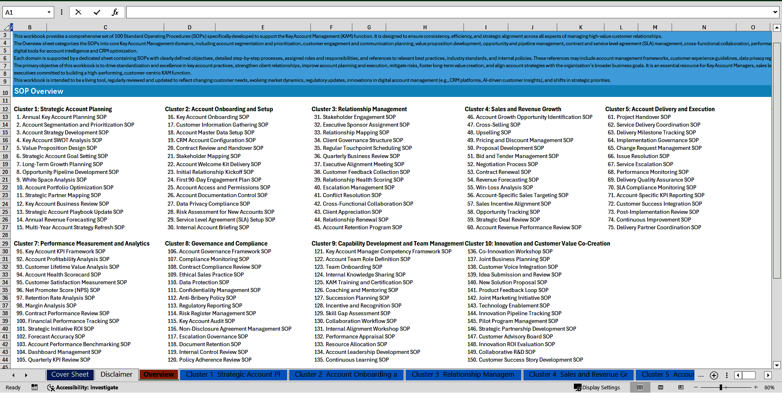Screen dimensions: 782x393
Task: Show hidden sheet tabs via ellipsis
Action: pos(701,375)
